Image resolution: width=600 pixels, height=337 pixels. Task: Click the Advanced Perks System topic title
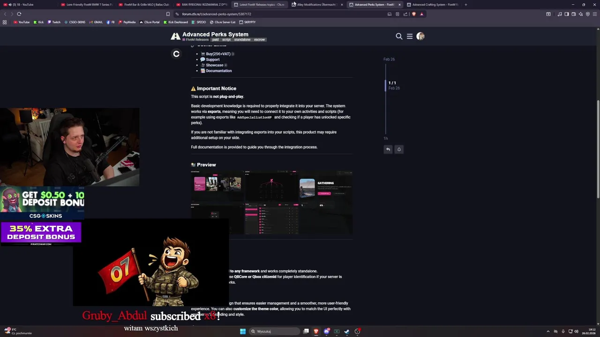click(215, 34)
